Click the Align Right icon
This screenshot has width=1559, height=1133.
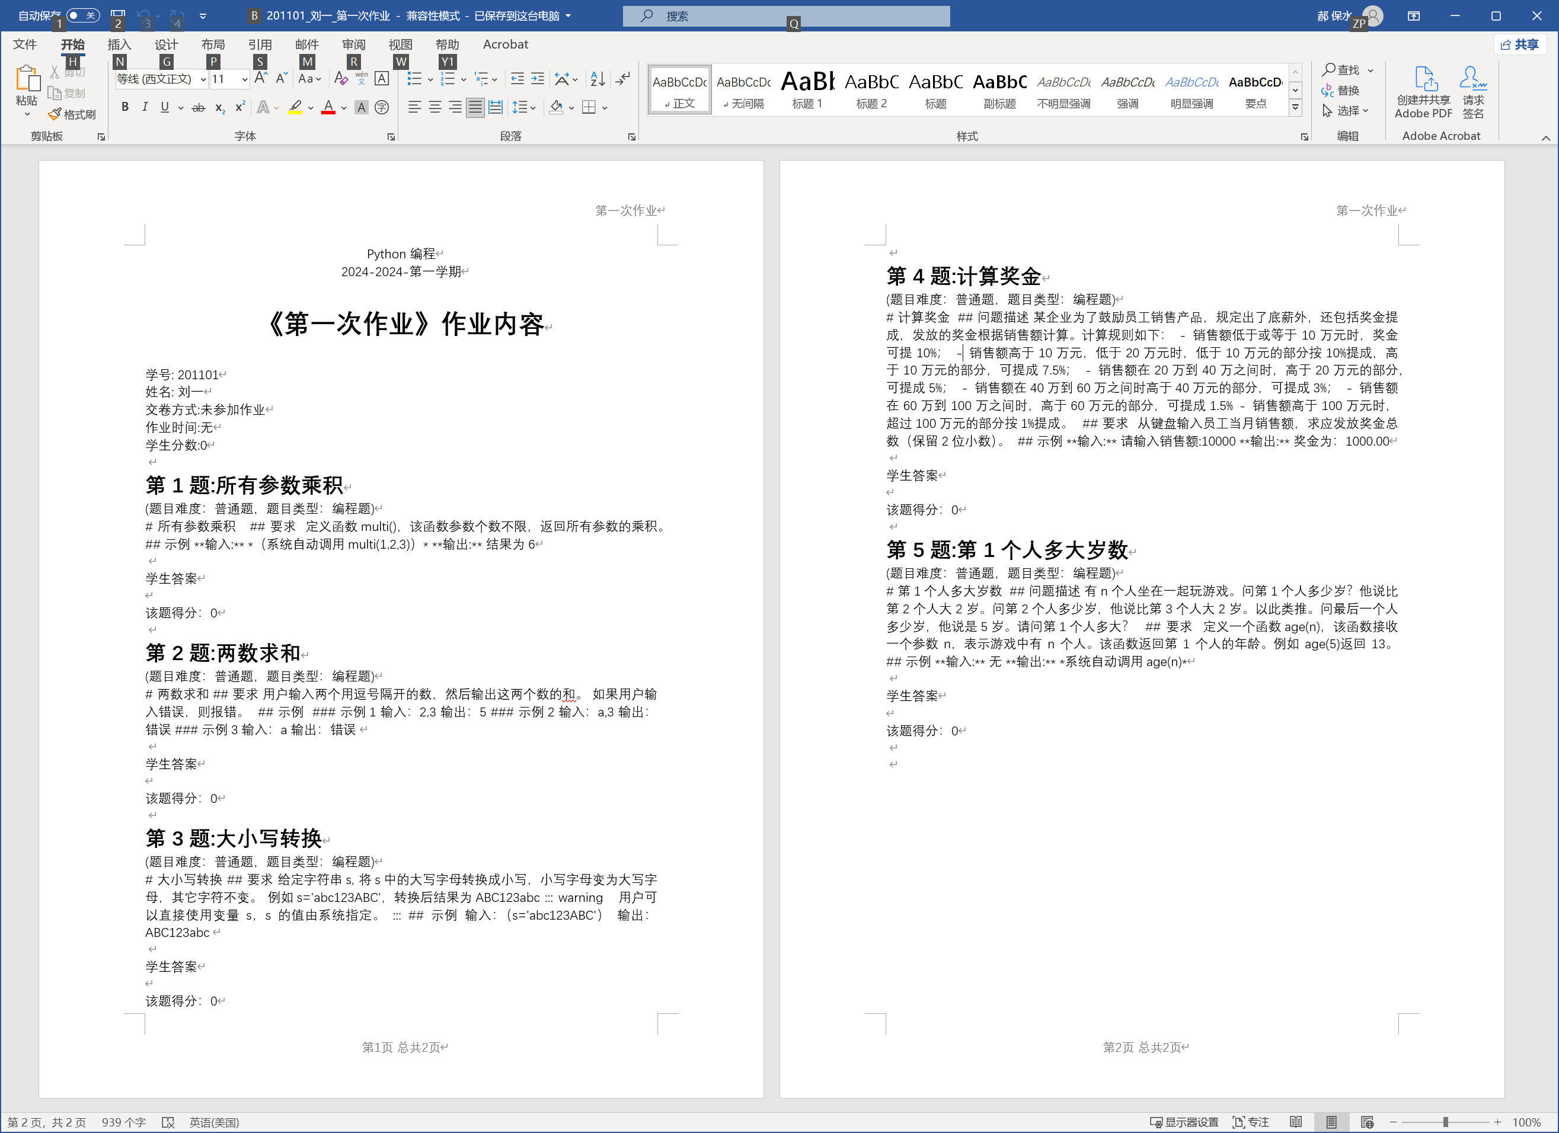pos(455,107)
